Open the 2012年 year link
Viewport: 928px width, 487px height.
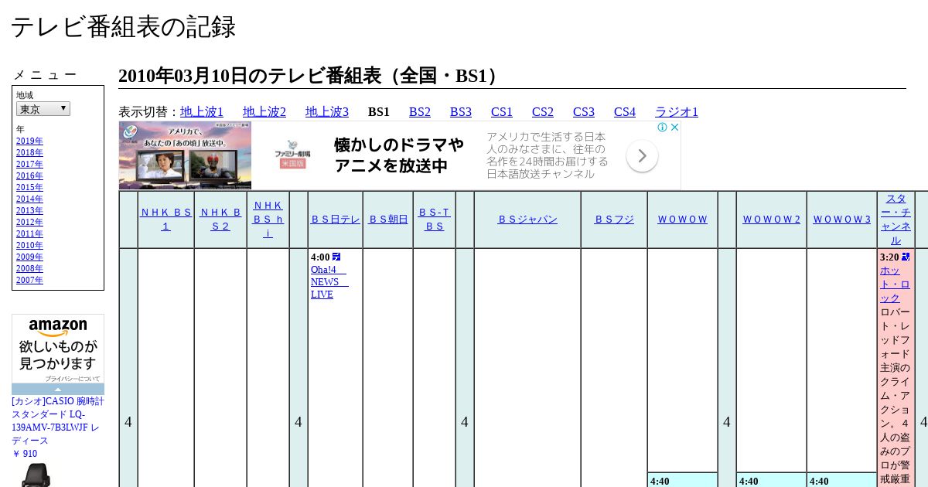pos(29,222)
